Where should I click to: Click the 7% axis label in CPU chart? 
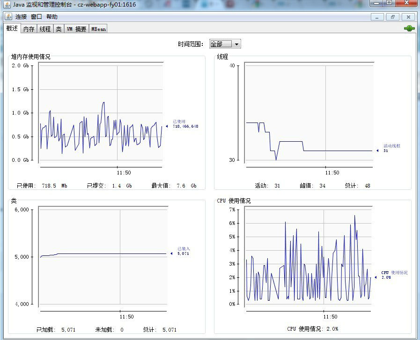[x=232, y=210]
